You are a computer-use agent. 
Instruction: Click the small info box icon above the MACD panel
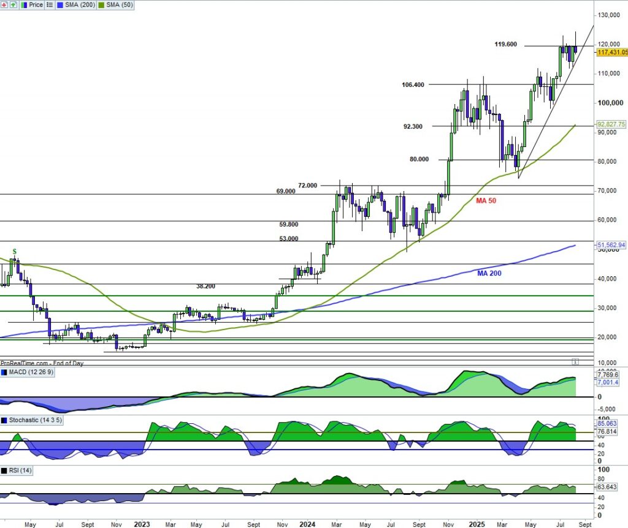[575, 361]
